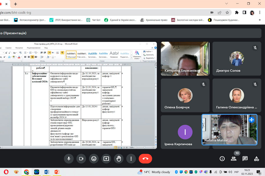Viewport: 265px width, 176px height.
Task: Open Chrome three-dot main menu
Action: 260,12
